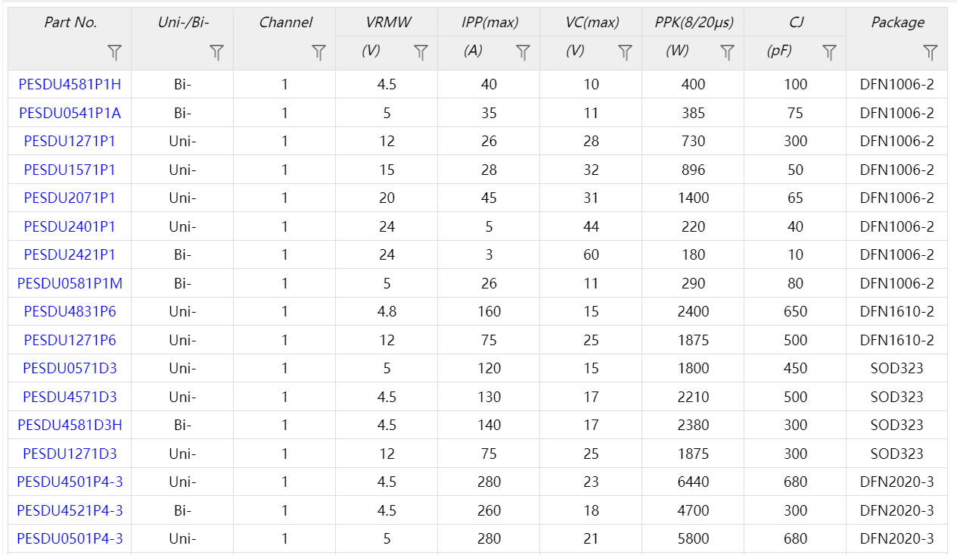Open part link PESDU0571D3

(70, 368)
